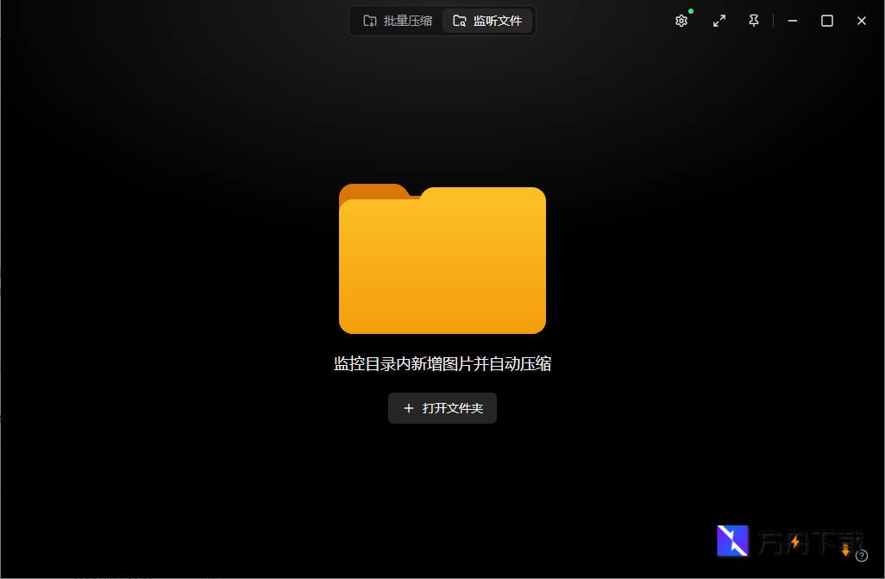Click the orange lightning icon in the watermark
Screen dimensions: 885x579
[x=795, y=541]
